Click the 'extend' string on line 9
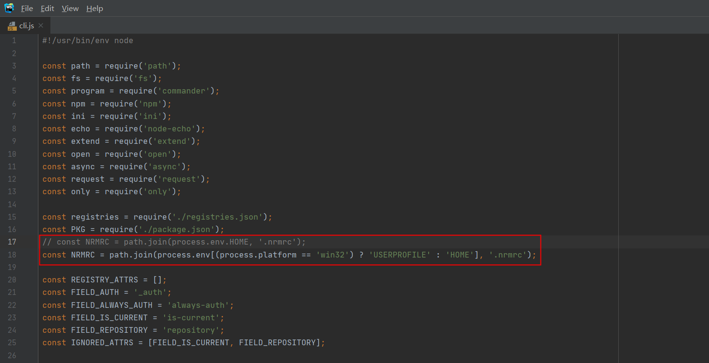 pos(172,141)
